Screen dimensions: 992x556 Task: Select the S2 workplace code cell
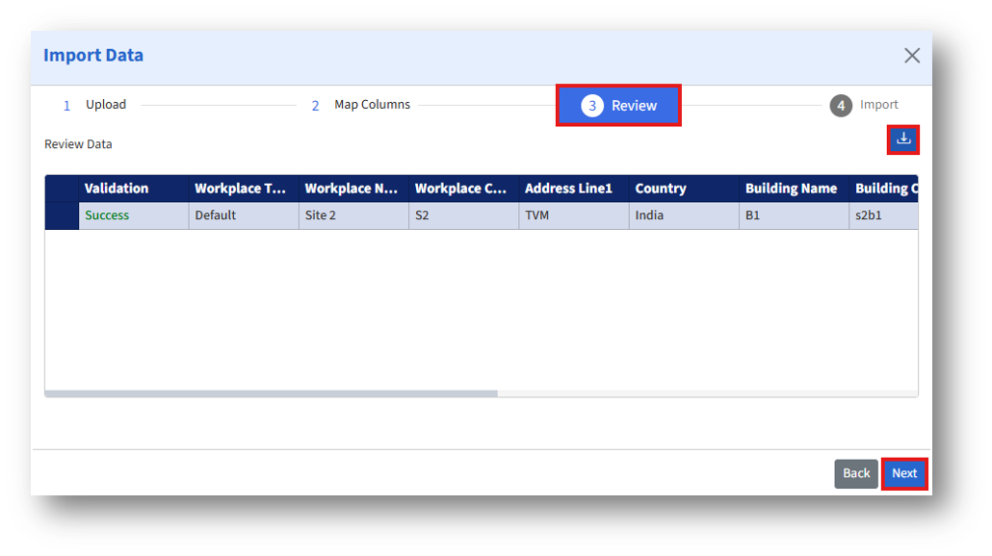coord(463,215)
